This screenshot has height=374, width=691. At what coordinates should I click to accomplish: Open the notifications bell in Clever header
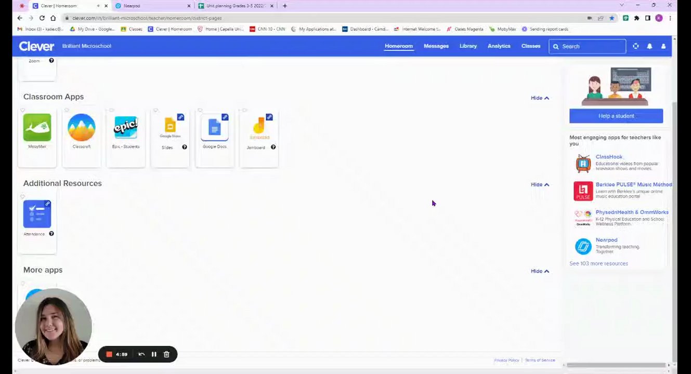649,46
